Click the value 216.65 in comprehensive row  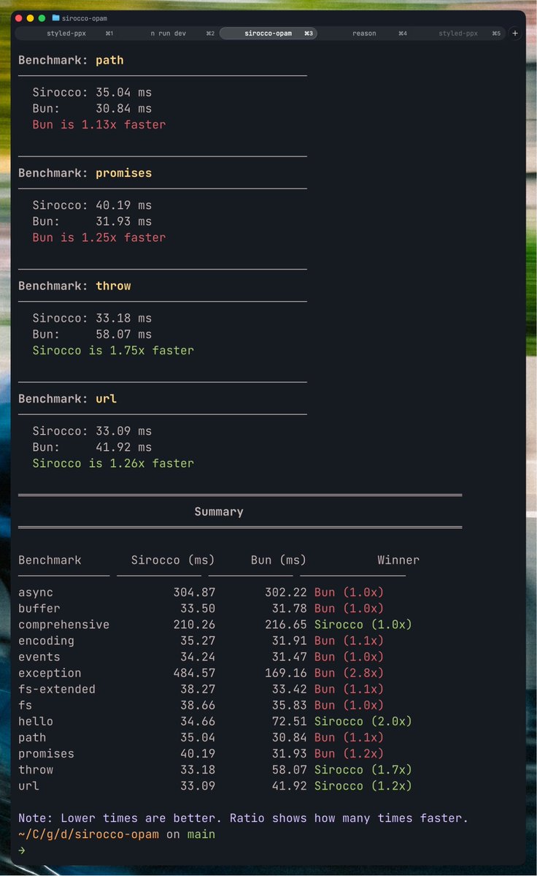[285, 625]
